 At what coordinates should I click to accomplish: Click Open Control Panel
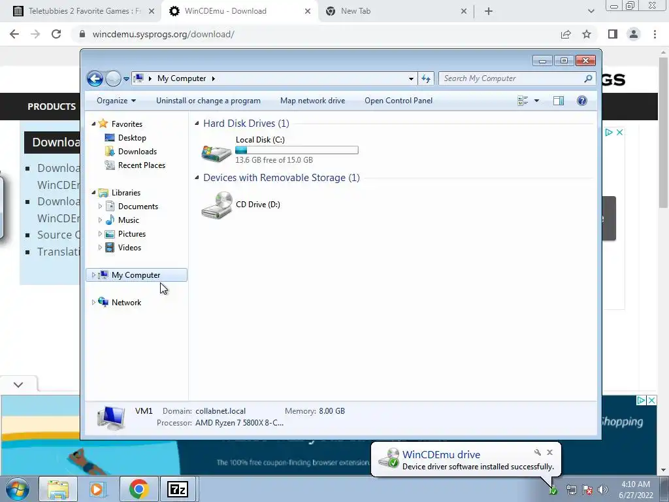[399, 101]
